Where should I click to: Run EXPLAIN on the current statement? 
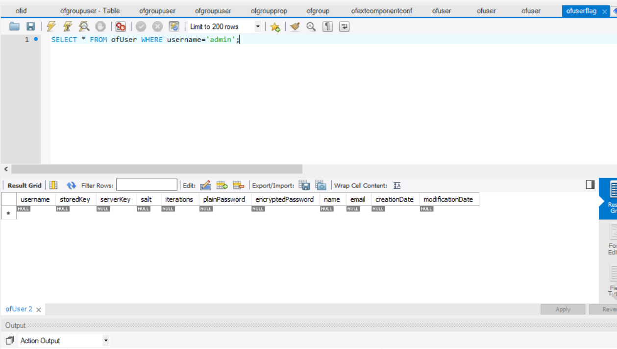click(84, 26)
